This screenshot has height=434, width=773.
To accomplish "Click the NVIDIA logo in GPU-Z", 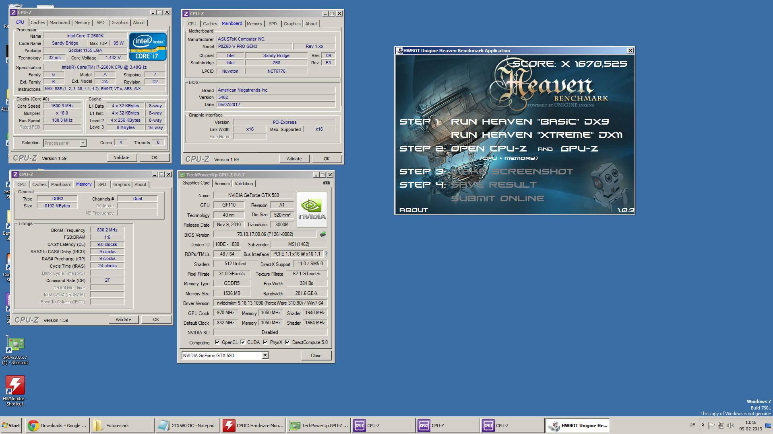I will pos(312,209).
